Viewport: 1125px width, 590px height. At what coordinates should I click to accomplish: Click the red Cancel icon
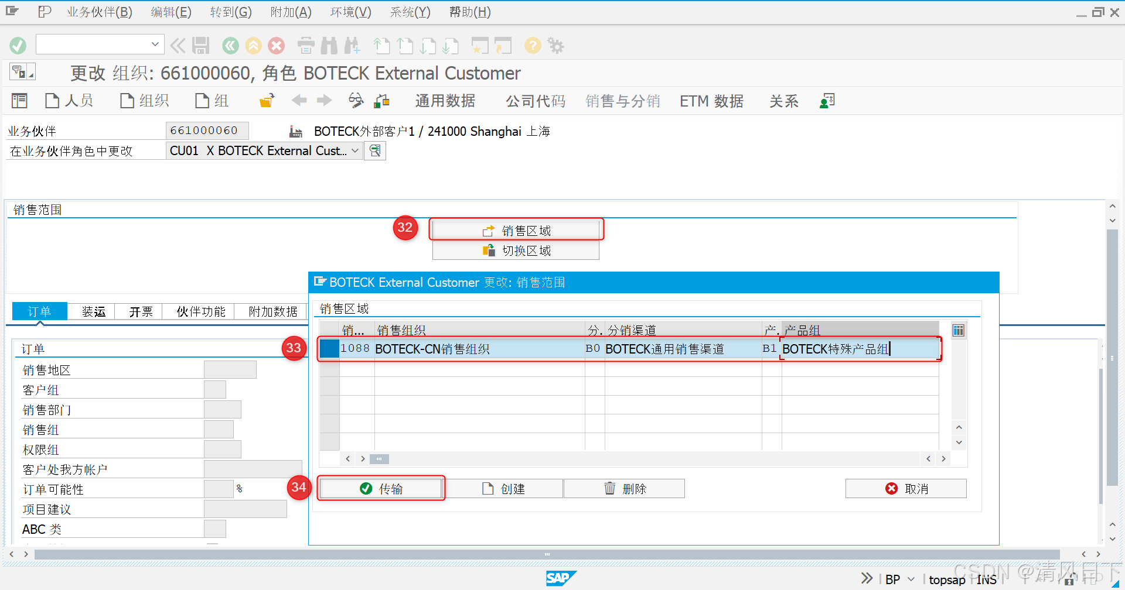pyautogui.click(x=276, y=45)
